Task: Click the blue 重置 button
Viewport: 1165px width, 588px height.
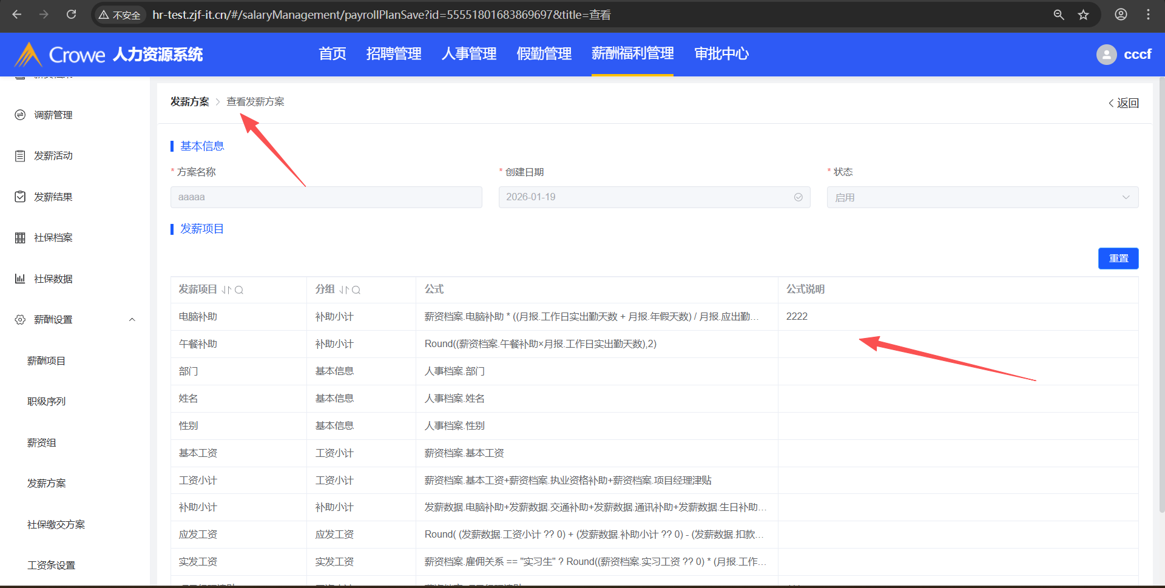Action: pos(1118,259)
